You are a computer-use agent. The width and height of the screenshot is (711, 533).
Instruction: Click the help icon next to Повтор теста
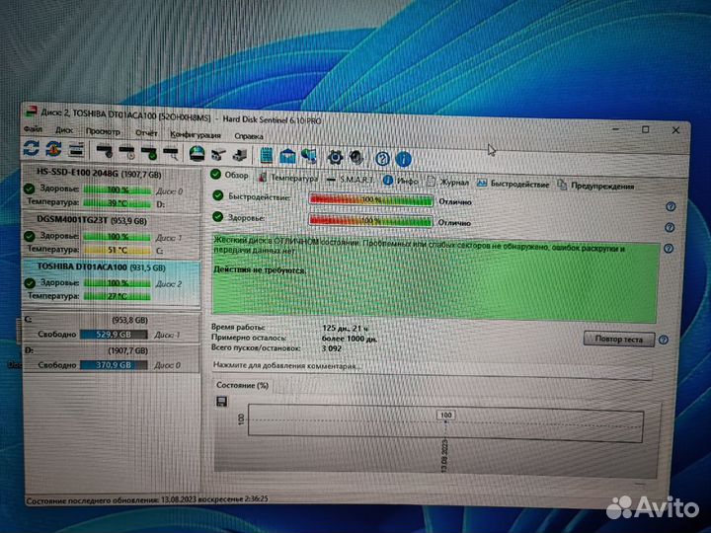664,340
